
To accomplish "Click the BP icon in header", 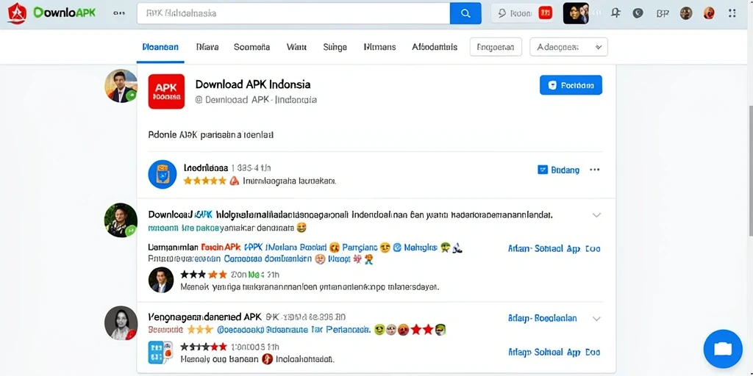I will pyautogui.click(x=663, y=13).
